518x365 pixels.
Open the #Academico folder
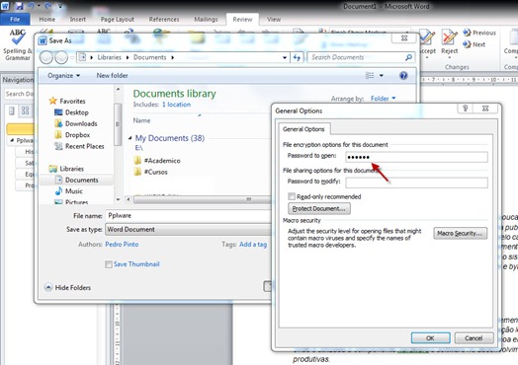pyautogui.click(x=162, y=161)
